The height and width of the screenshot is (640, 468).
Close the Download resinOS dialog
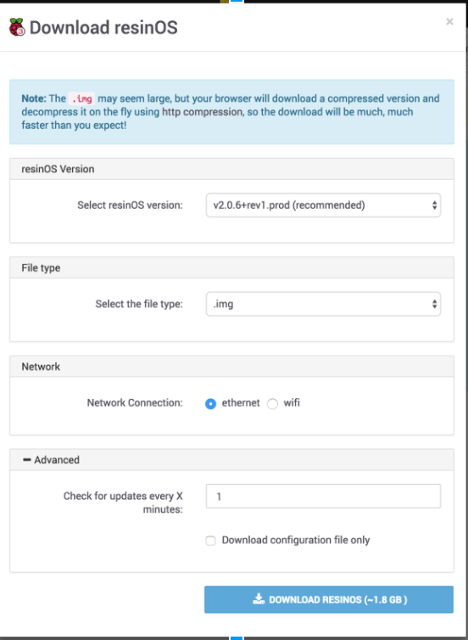[x=449, y=21]
